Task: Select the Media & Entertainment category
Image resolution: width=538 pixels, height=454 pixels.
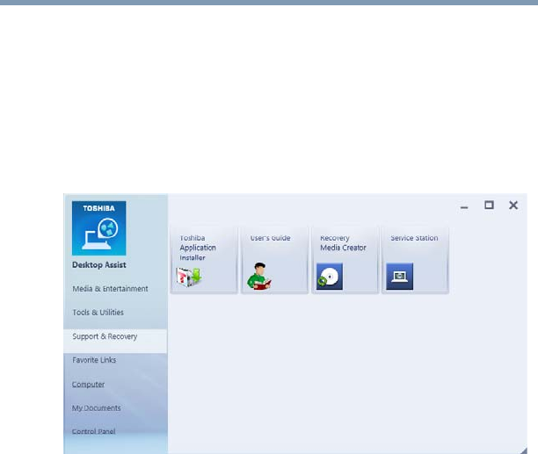Action: (110, 289)
